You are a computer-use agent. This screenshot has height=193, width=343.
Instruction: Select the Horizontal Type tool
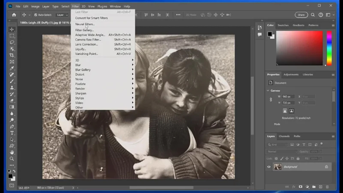coord(12,133)
